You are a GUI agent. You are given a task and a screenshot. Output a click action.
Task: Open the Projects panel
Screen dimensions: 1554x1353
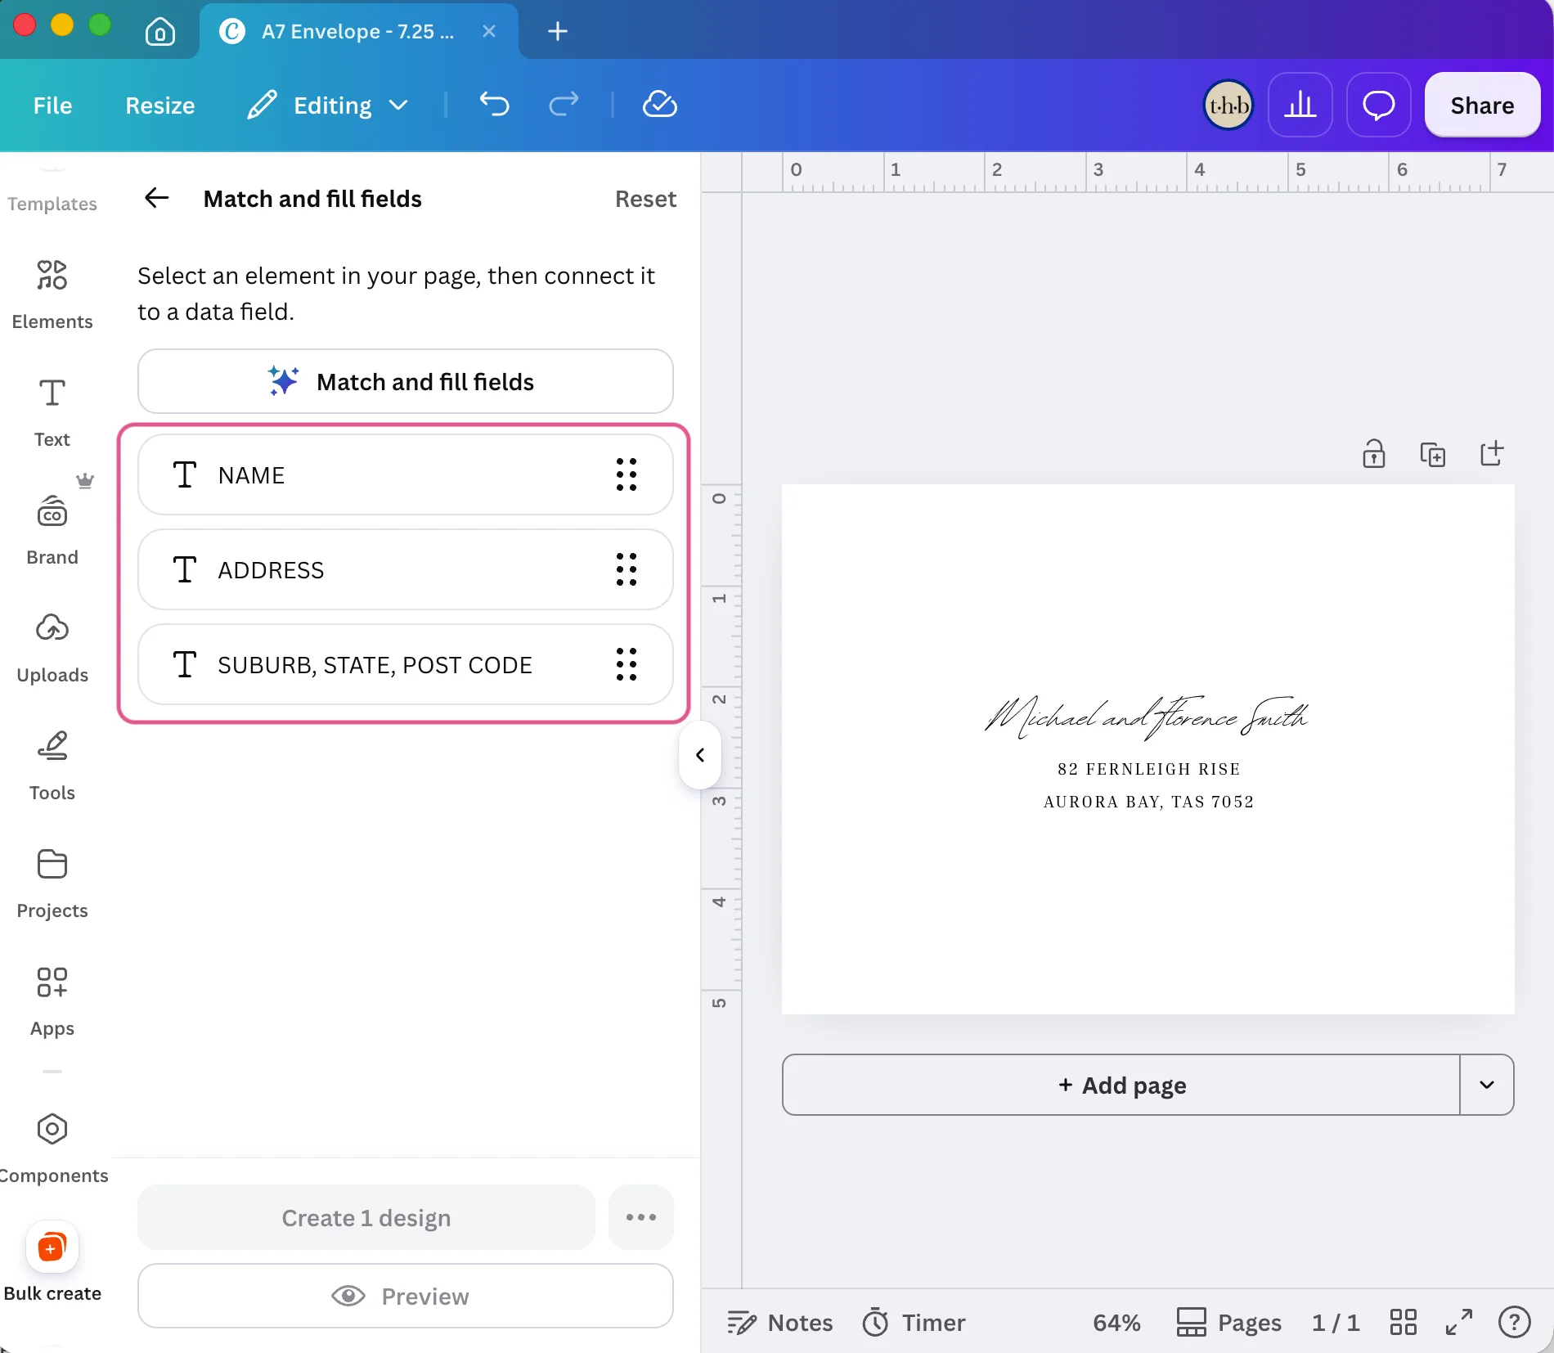pyautogui.click(x=52, y=883)
